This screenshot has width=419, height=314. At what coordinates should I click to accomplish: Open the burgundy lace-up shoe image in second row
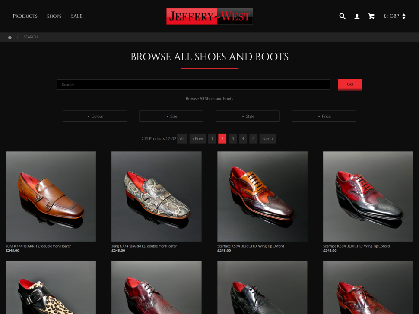[157, 287]
